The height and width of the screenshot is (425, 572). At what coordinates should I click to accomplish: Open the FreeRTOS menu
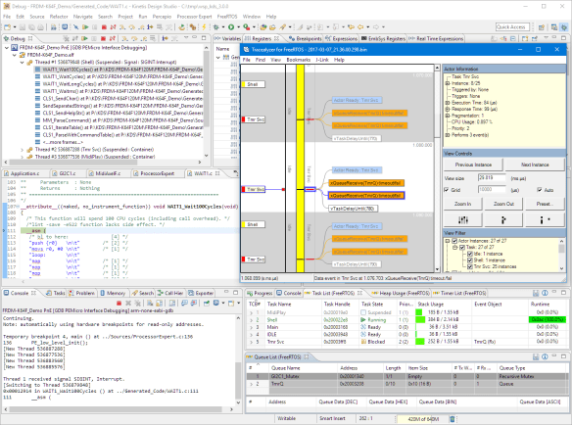coord(227,17)
